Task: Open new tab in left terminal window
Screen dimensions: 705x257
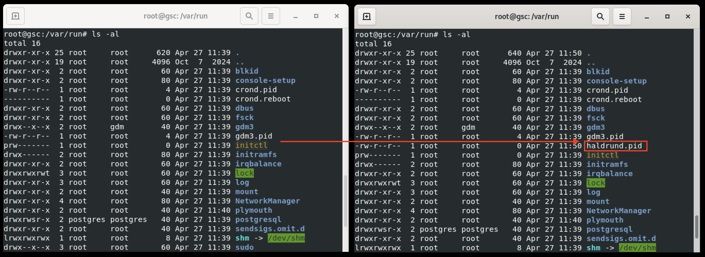Action: [15, 16]
